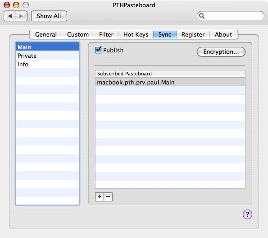Close the PTHPasteboard window
268x238 pixels.
[x=7, y=5]
